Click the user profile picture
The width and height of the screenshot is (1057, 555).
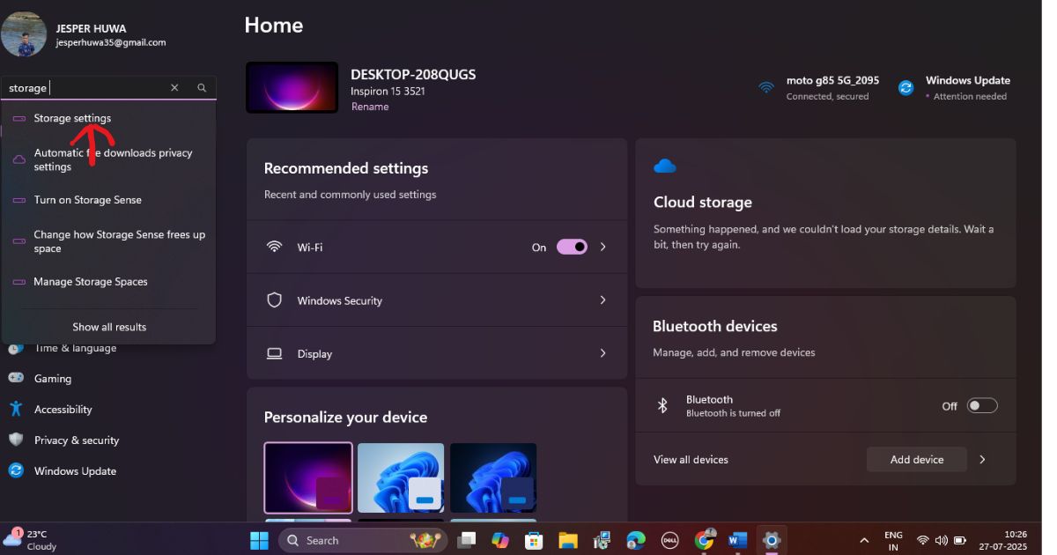24,34
